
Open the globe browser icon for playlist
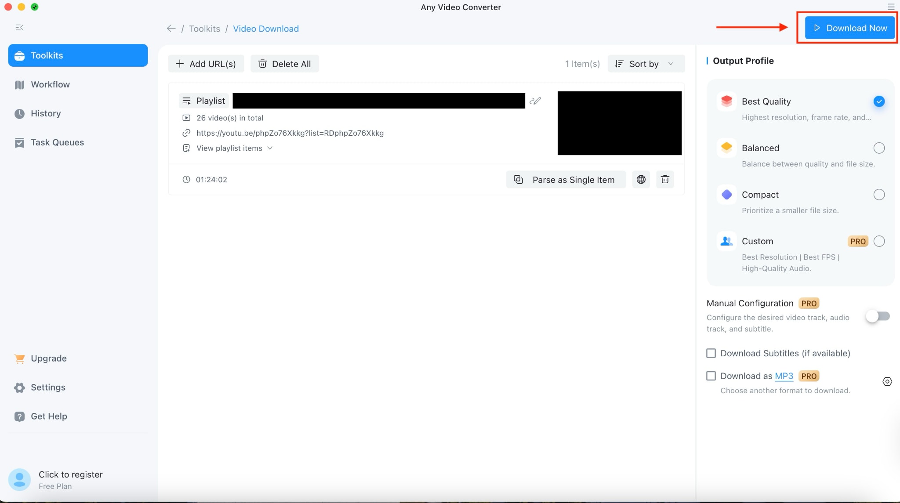coord(641,179)
